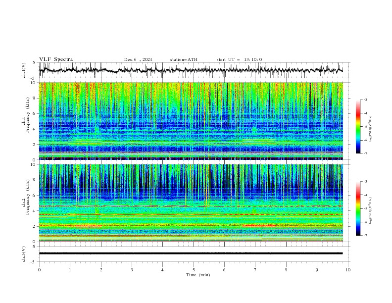Viewport: 392px width, 303px height.
Task: Click time axis tick label "10"
Action: tap(348, 270)
